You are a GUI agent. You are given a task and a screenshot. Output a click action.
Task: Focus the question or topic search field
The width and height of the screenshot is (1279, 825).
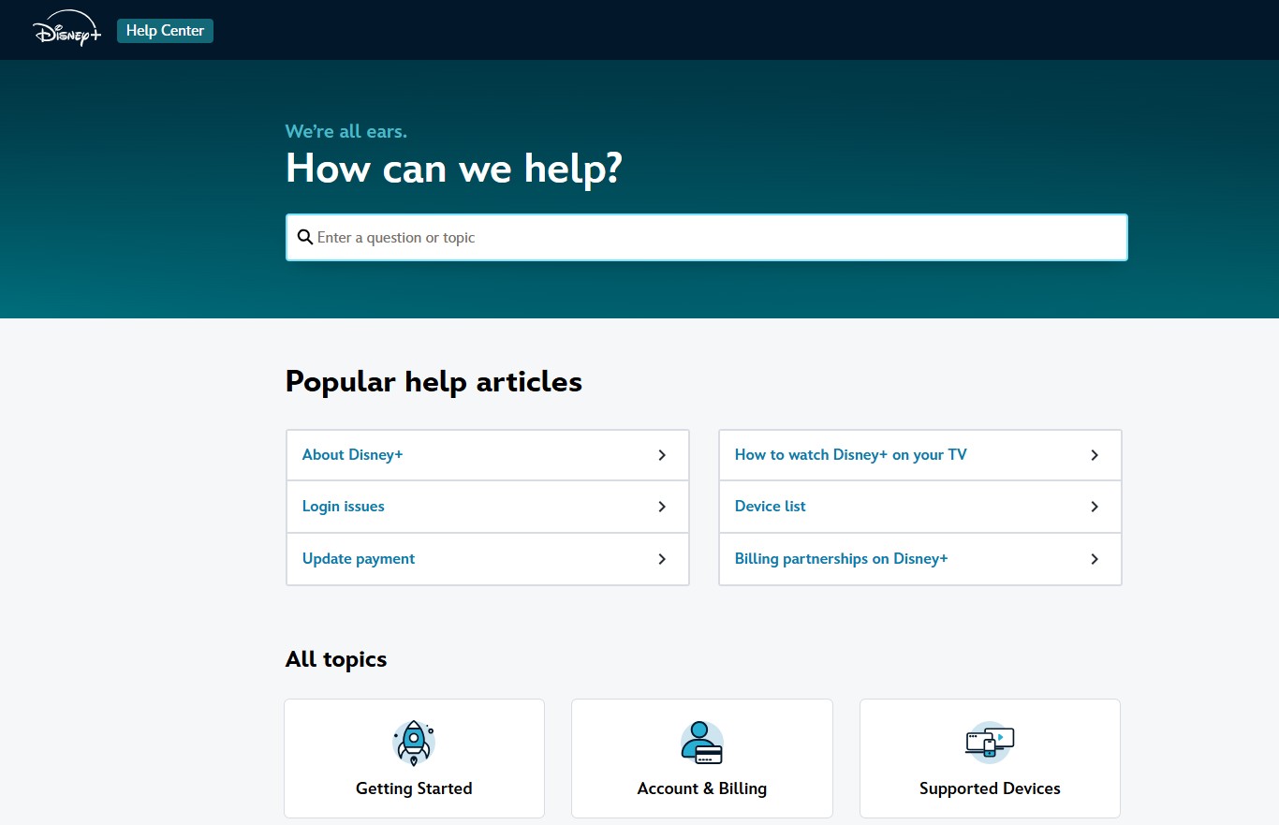coord(707,238)
